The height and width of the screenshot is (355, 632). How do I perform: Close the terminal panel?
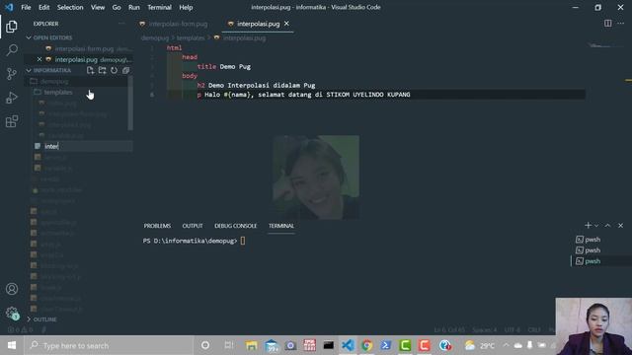621,226
